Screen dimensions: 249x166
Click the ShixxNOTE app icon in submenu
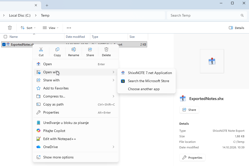(x=123, y=73)
